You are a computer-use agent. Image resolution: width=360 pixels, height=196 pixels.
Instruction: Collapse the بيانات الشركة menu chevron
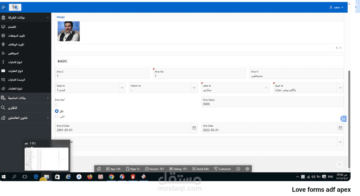(48, 17)
